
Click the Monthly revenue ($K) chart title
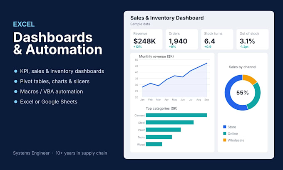[156, 57]
